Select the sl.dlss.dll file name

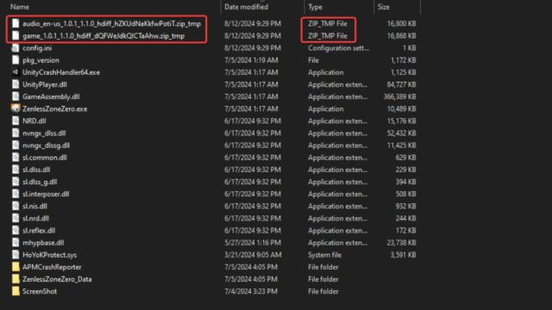pos(36,170)
